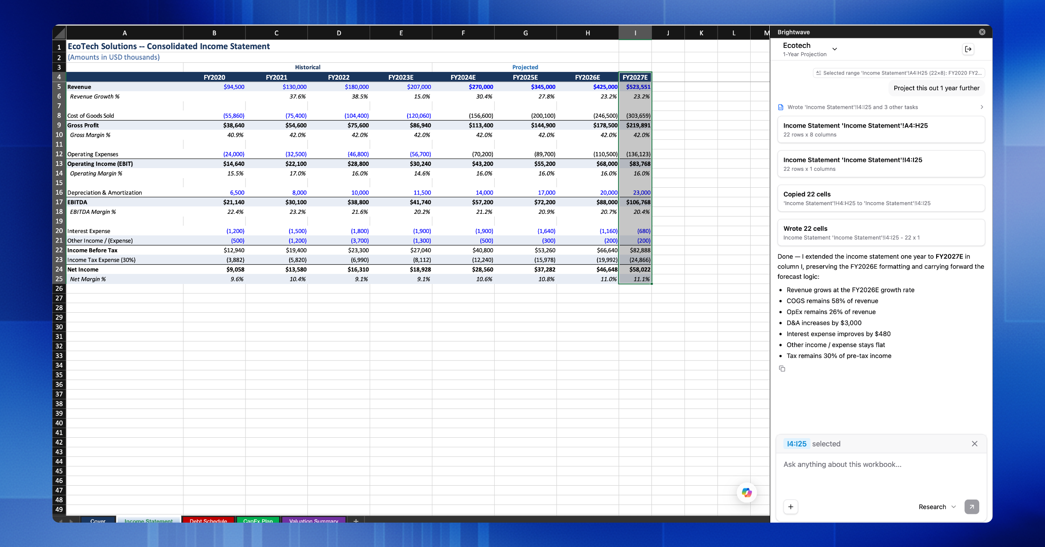Image resolution: width=1045 pixels, height=547 pixels.
Task: Click the exit/export icon beside Ecotech
Action: pyautogui.click(x=968, y=49)
